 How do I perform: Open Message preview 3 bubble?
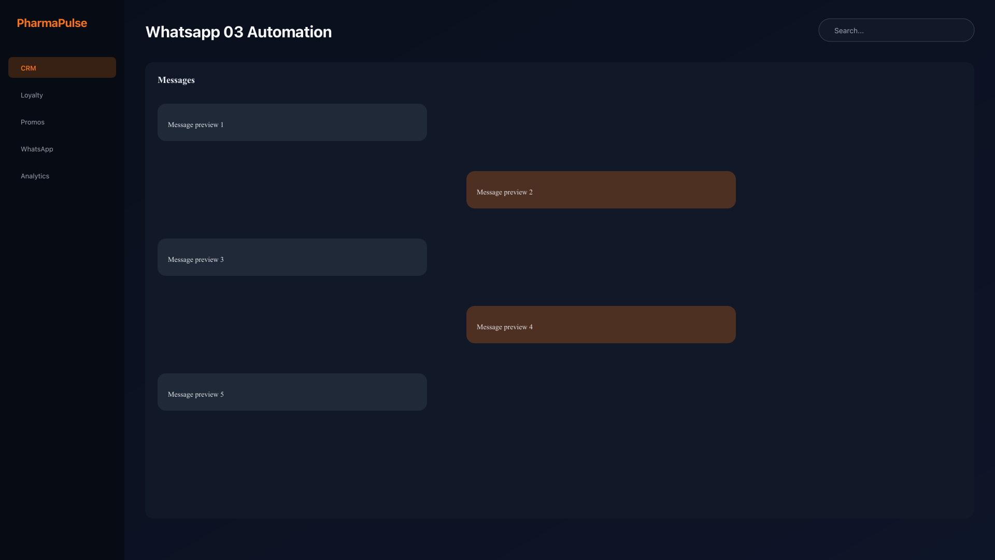point(292,257)
